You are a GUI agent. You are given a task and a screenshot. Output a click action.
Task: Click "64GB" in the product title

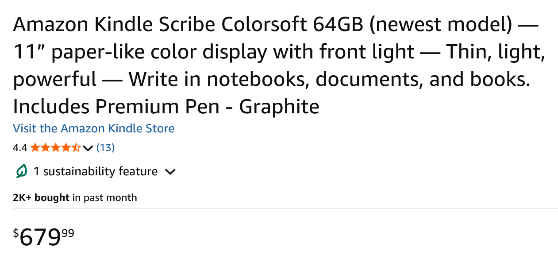tap(338, 25)
